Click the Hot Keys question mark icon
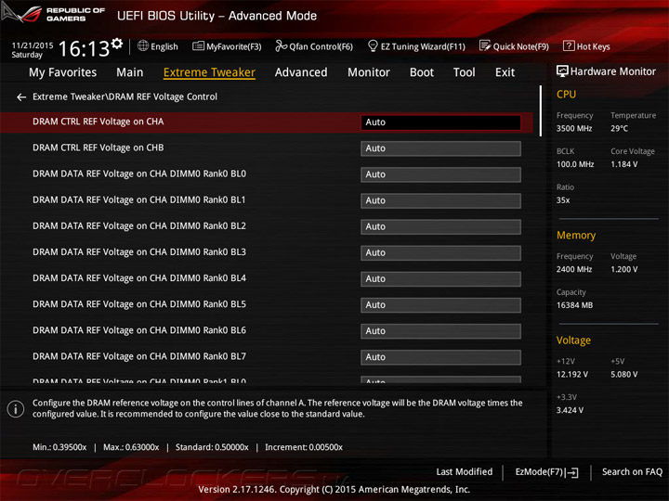Screen dimensions: 669x501 [x=569, y=45]
